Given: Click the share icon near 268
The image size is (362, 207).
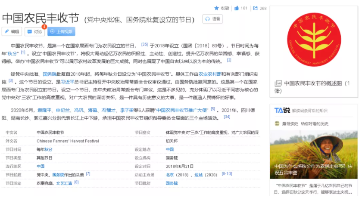Looking at the screenshot, I should tap(255, 8).
